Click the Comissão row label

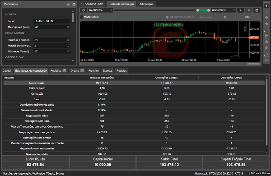37,93
